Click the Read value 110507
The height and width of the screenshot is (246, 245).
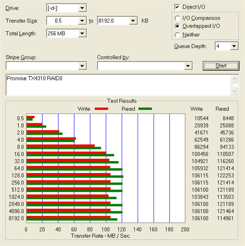[x=225, y=154]
